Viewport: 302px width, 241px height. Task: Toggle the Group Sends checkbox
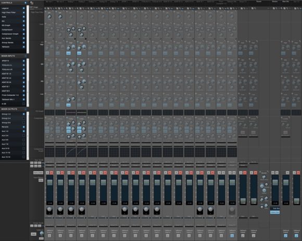click(x=23, y=43)
